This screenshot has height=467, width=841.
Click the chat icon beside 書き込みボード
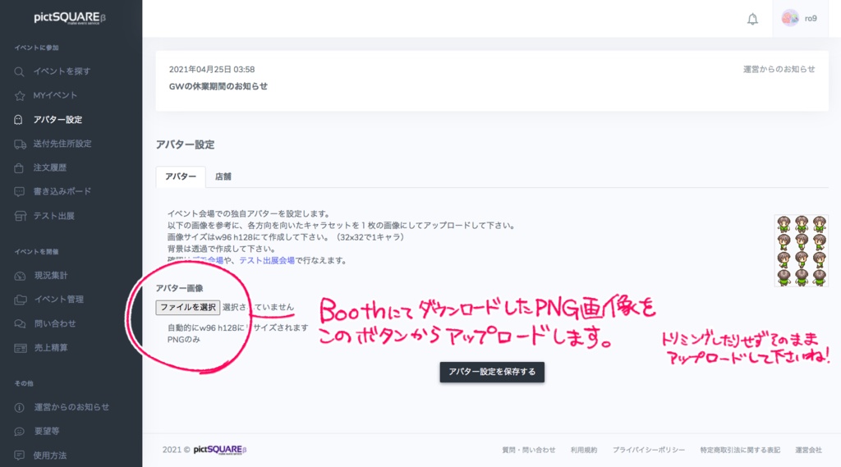point(20,191)
